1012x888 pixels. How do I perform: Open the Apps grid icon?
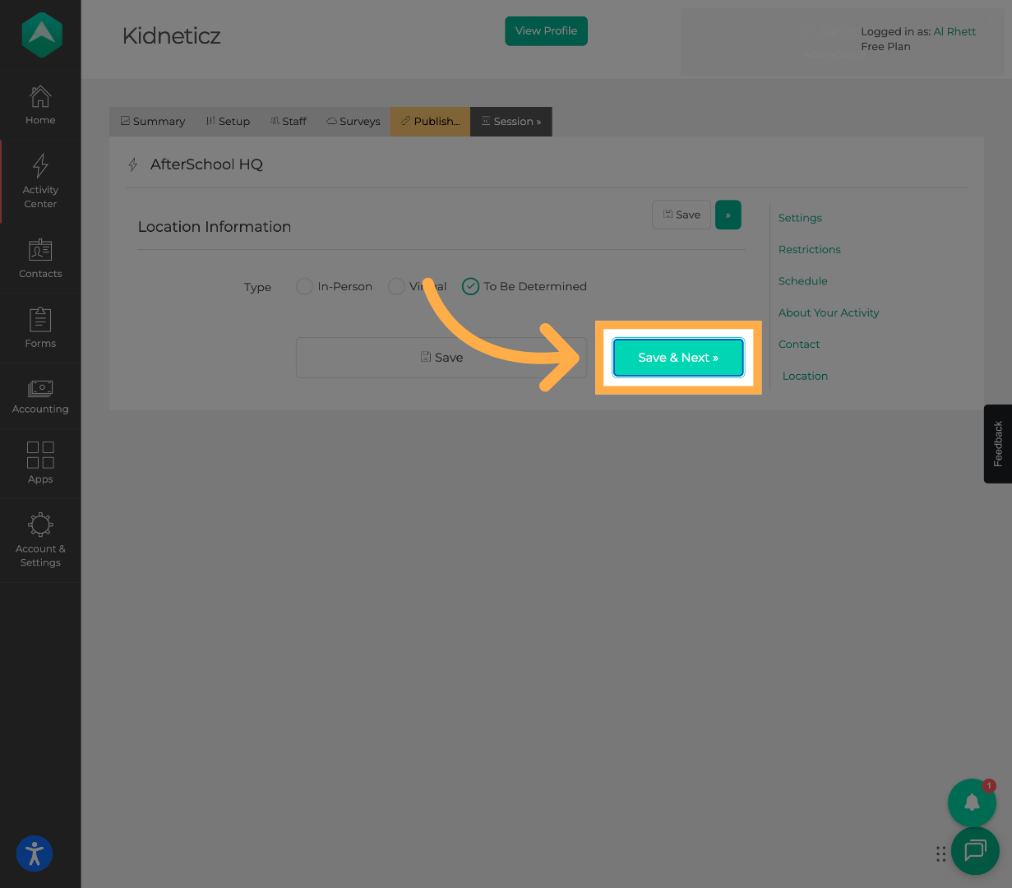tap(40, 462)
